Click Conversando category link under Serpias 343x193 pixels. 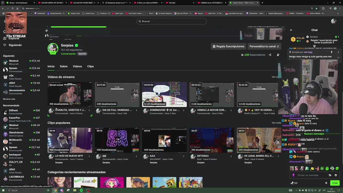(x=68, y=54)
